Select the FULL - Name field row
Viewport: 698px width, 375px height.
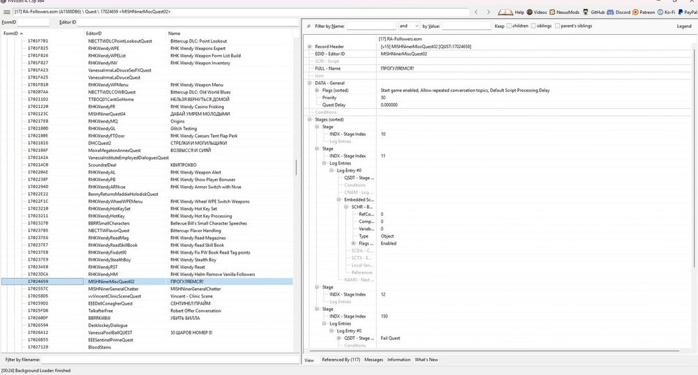pos(498,68)
